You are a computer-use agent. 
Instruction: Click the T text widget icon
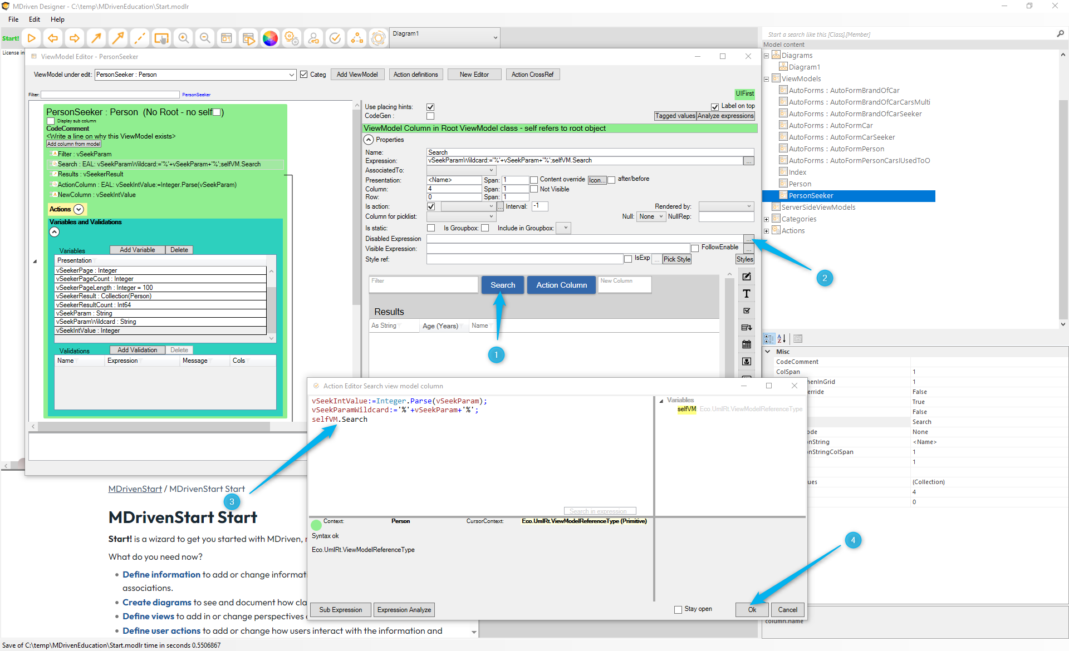[x=747, y=294]
